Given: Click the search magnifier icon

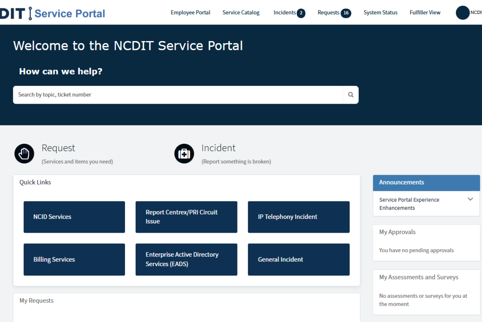Looking at the screenshot, I should point(350,95).
